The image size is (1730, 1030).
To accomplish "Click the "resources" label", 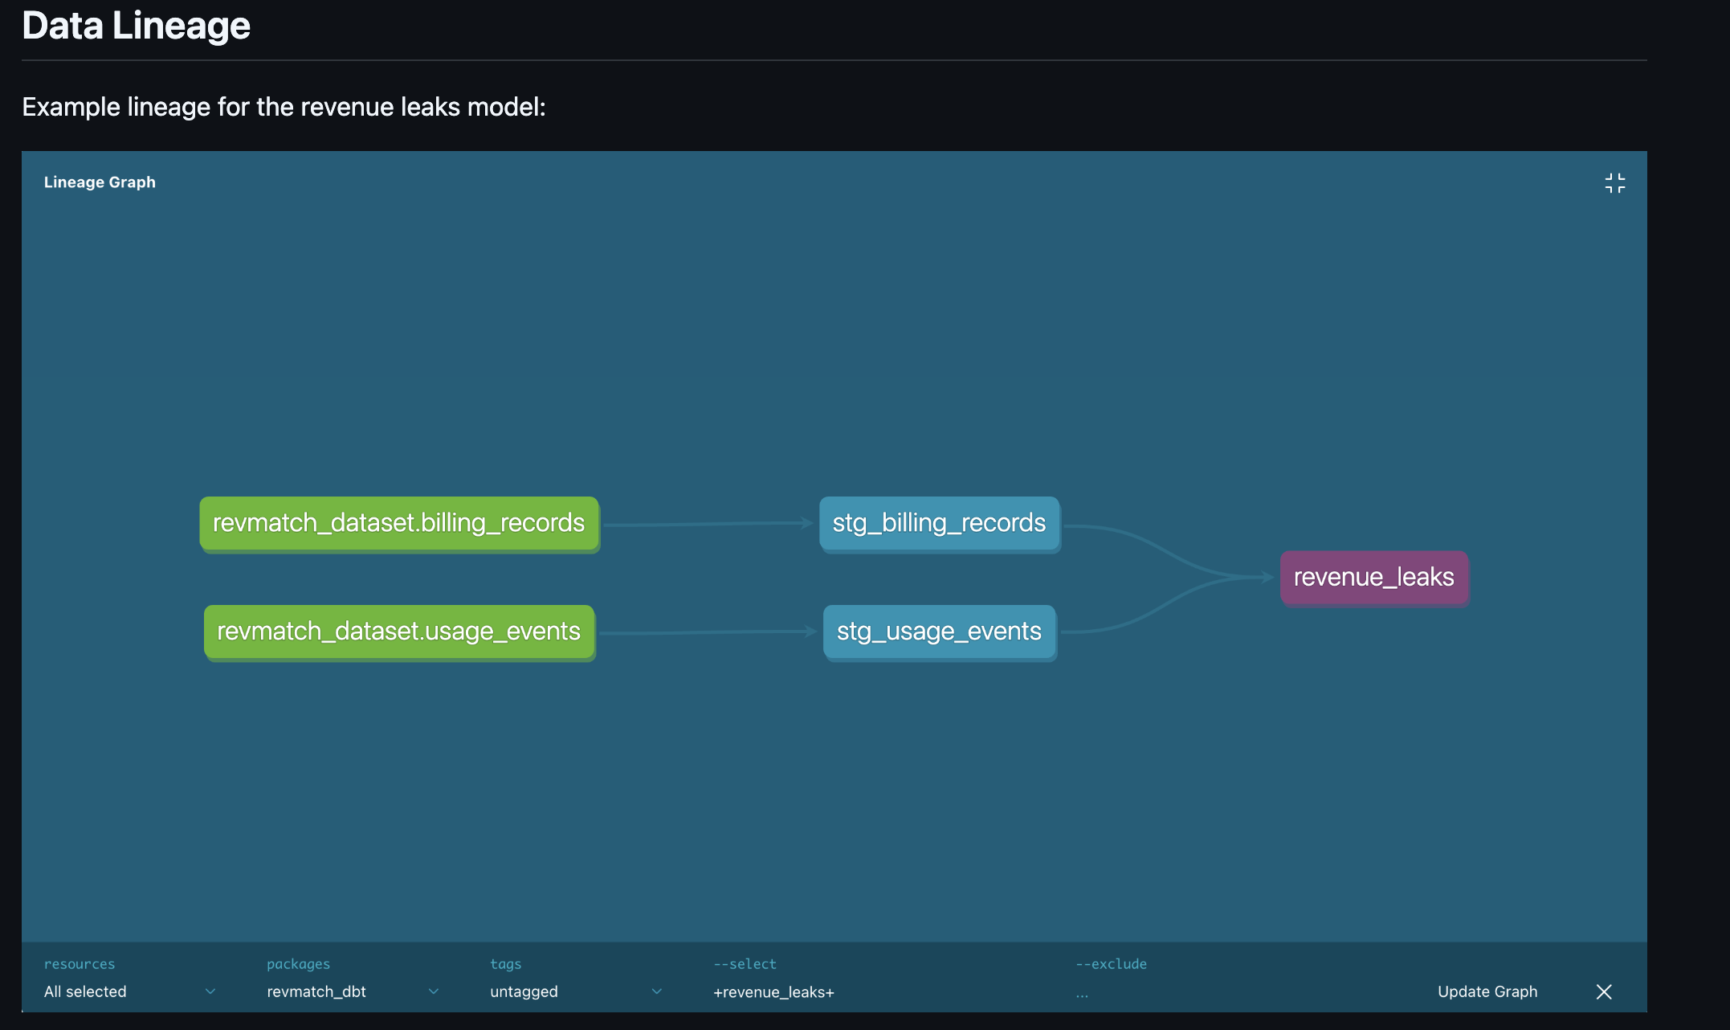I will point(80,963).
